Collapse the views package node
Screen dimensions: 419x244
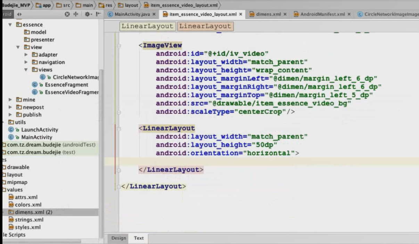[x=26, y=70]
